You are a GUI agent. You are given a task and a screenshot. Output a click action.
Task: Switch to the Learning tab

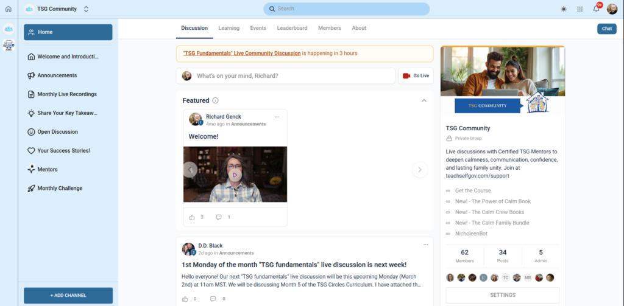point(229,28)
